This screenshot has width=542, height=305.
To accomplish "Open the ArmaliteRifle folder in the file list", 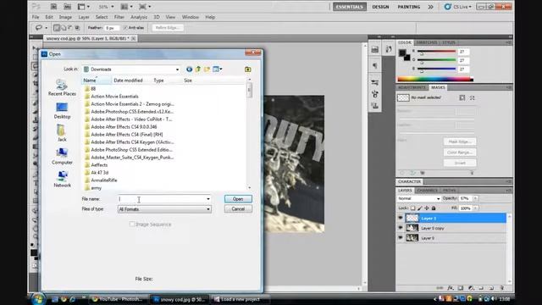I will click(104, 180).
